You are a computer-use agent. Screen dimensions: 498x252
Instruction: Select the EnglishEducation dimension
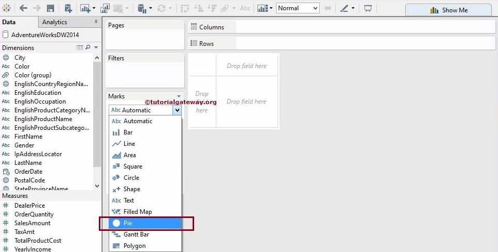(x=38, y=93)
